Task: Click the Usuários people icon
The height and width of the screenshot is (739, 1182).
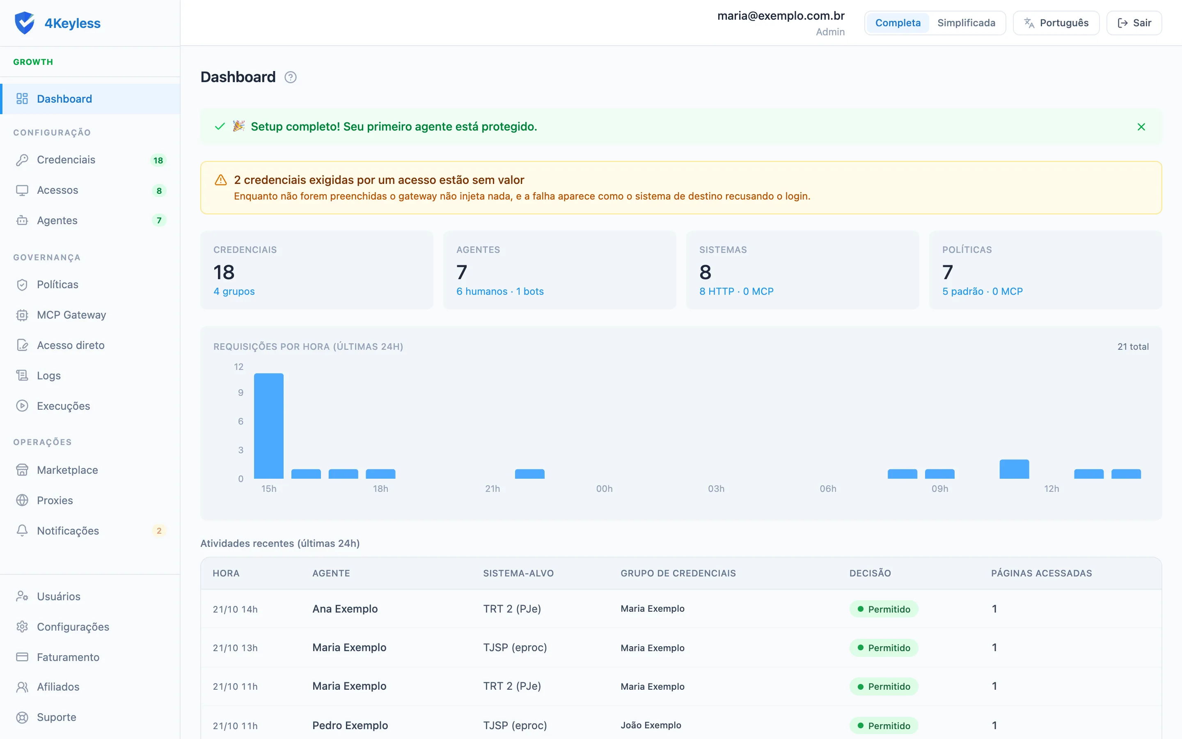Action: [x=22, y=596]
